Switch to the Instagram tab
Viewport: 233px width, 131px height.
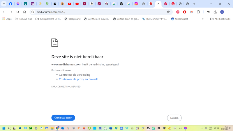tap(136, 4)
